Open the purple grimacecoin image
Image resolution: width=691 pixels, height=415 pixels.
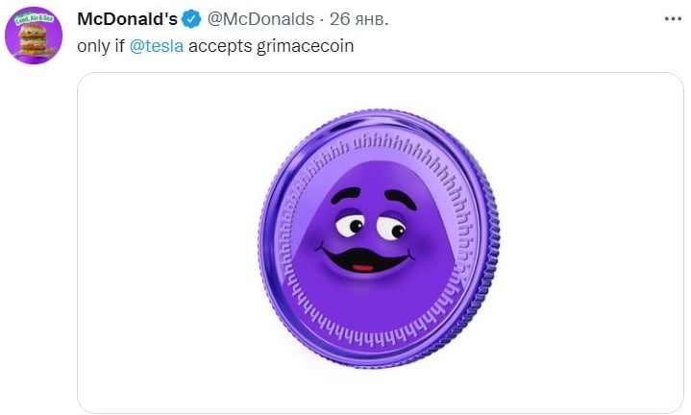pos(381,243)
